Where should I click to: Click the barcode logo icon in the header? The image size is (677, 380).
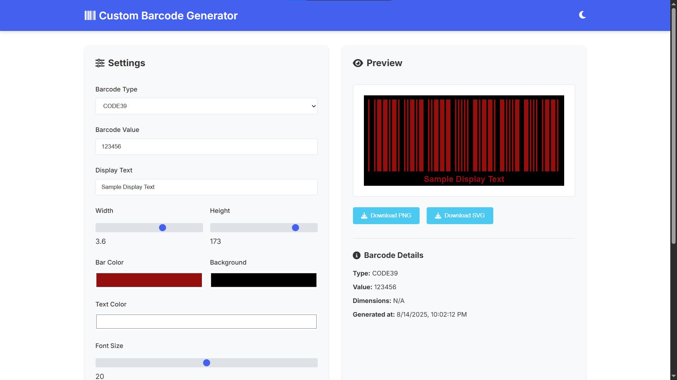[90, 15]
